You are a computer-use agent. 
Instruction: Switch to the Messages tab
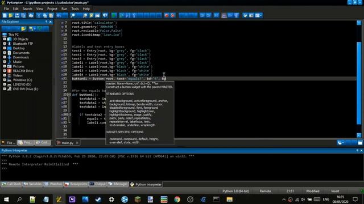point(118,184)
